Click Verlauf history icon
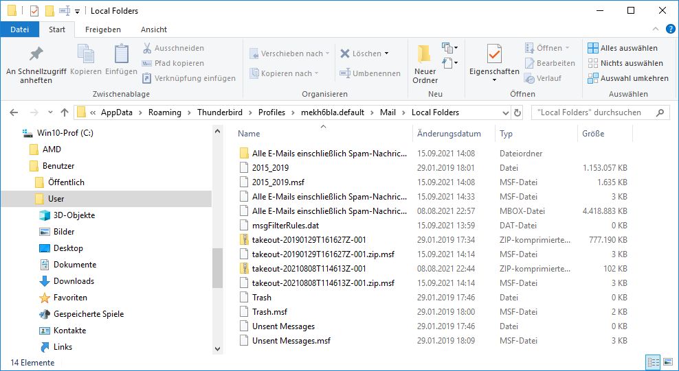Image resolution: width=679 pixels, height=371 pixels. (529, 78)
